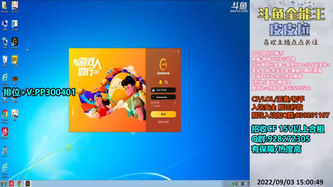Uncheck the remember password checkbox

tap(152, 103)
